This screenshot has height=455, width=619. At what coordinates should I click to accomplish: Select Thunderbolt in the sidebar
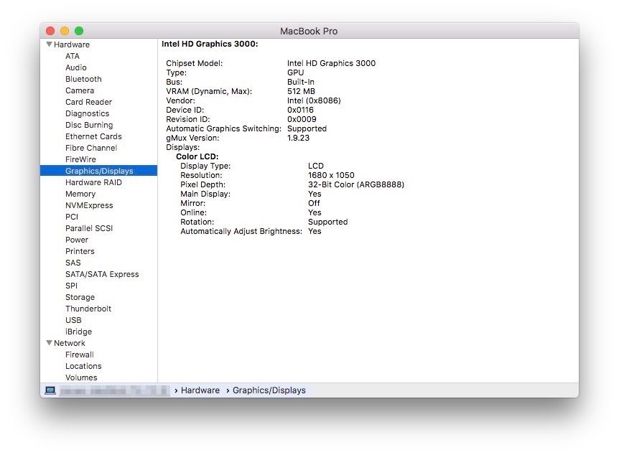(88, 309)
